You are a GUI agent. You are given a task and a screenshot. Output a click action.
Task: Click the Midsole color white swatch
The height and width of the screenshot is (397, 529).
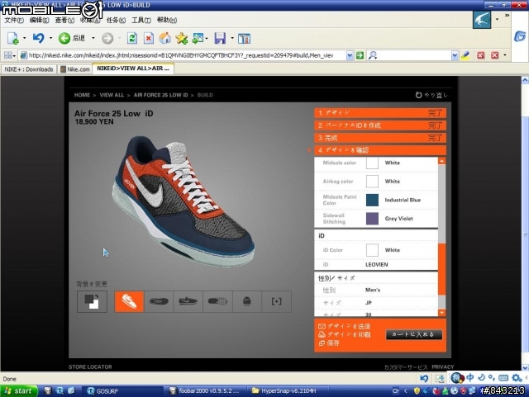tap(372, 163)
